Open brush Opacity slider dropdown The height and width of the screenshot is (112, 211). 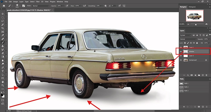coord(63,6)
